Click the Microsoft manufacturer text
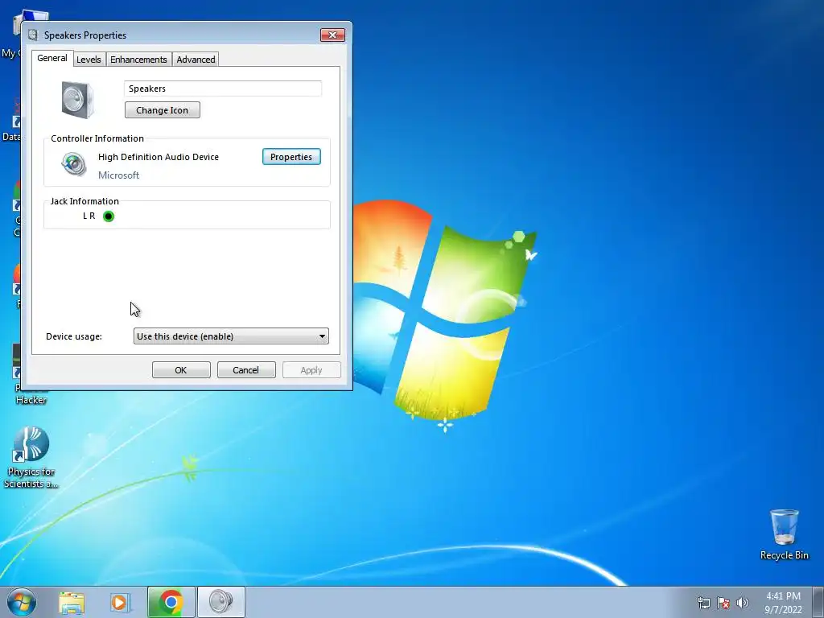This screenshot has height=618, width=824. 119,175
